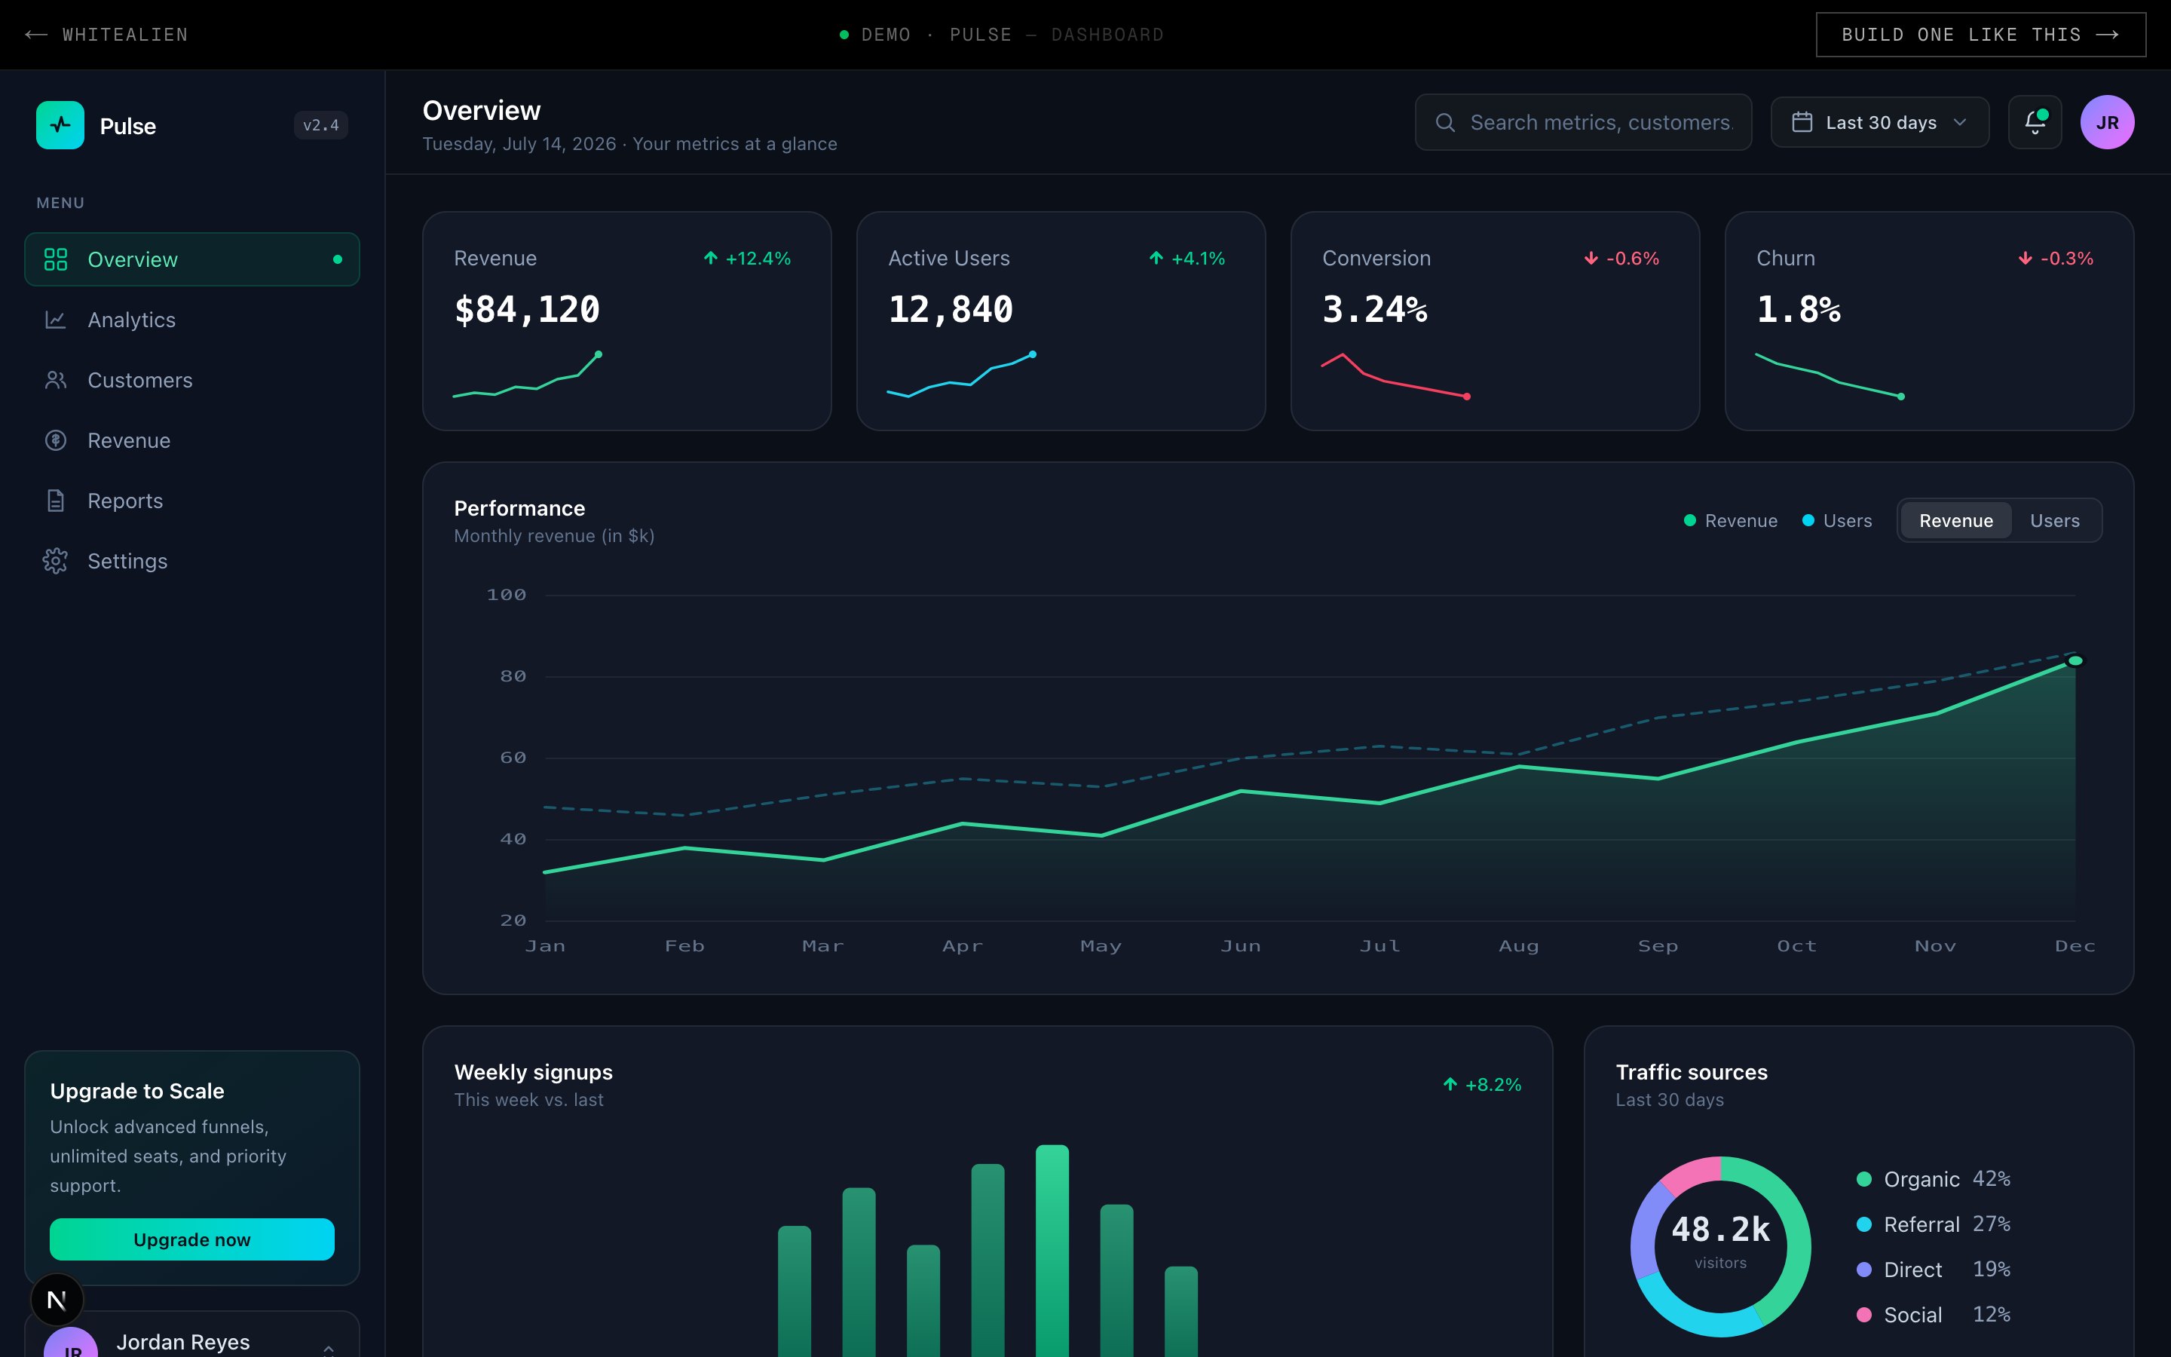This screenshot has width=2171, height=1357.
Task: Click the round N badge icon
Action: coord(57,1300)
